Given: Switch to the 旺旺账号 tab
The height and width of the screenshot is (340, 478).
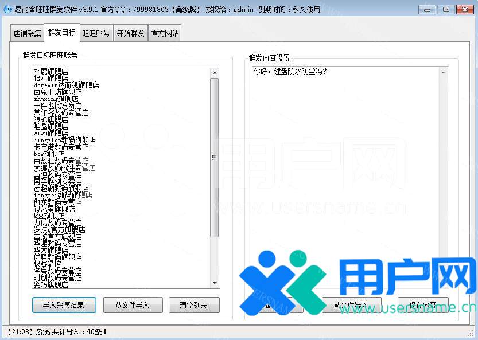Looking at the screenshot, I should pos(96,33).
